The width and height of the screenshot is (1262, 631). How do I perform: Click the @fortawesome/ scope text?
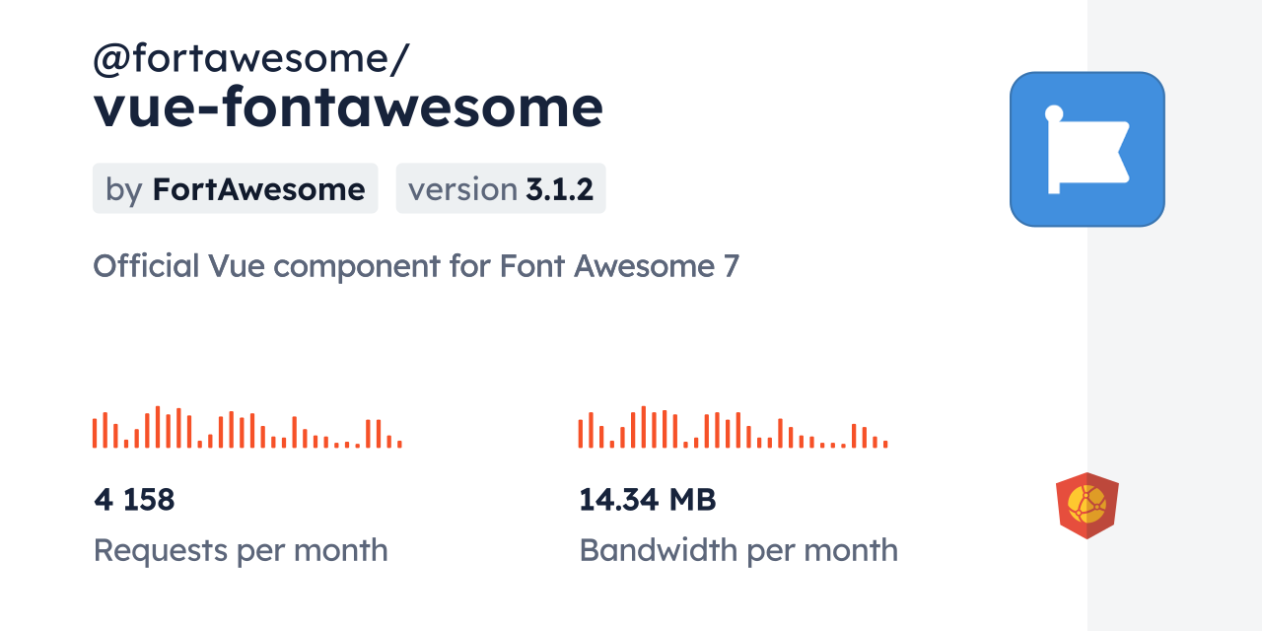pos(250,59)
